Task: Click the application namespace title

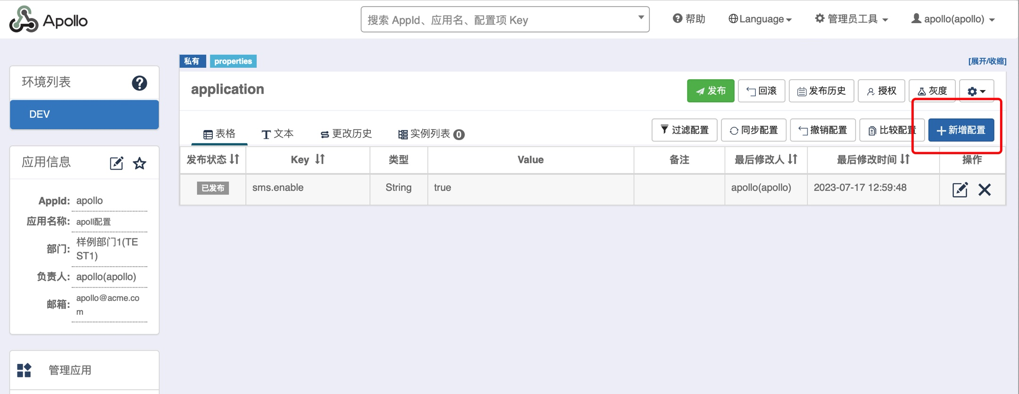Action: click(227, 89)
